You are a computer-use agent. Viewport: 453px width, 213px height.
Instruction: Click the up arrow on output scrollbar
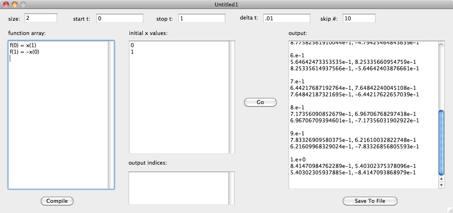point(441,178)
